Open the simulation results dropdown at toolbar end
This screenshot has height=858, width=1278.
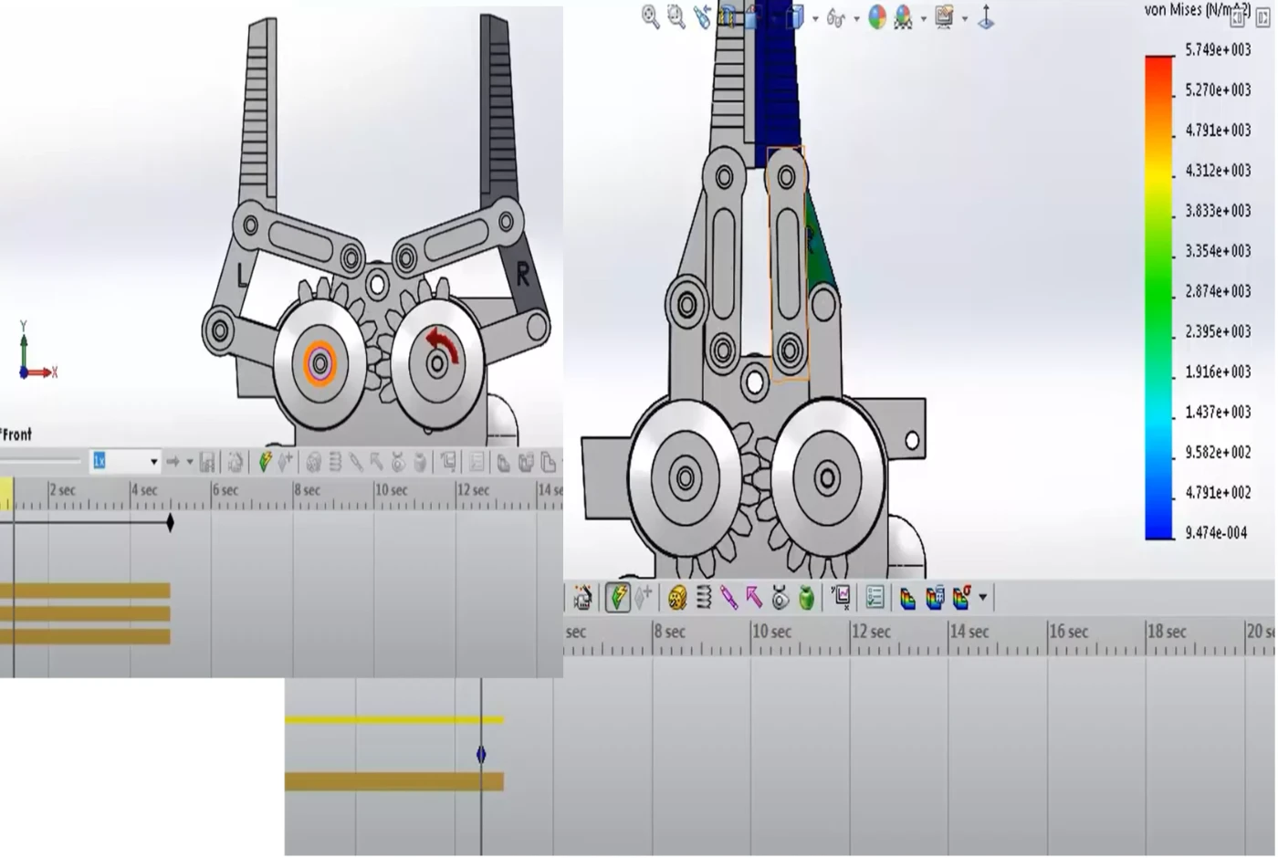(981, 599)
